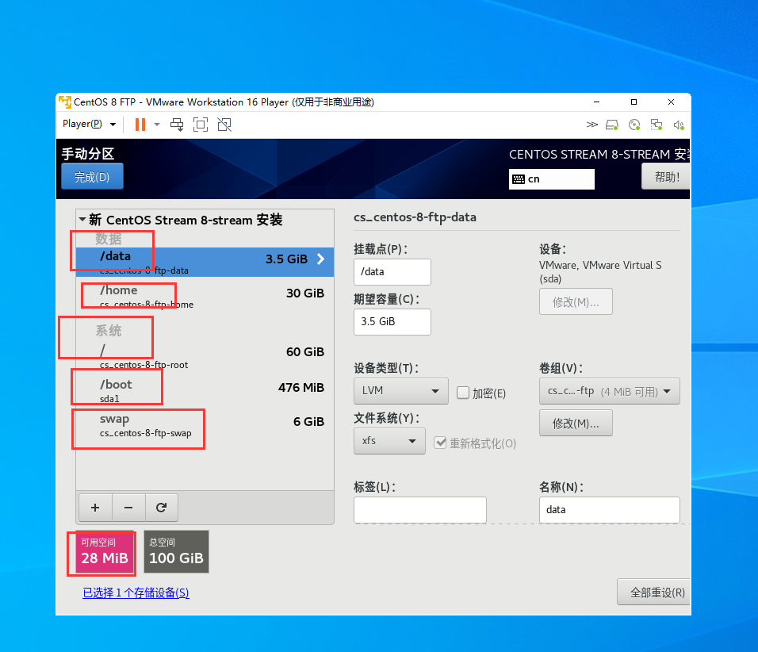
Task: Click the 帮助! help button
Action: coord(666,177)
